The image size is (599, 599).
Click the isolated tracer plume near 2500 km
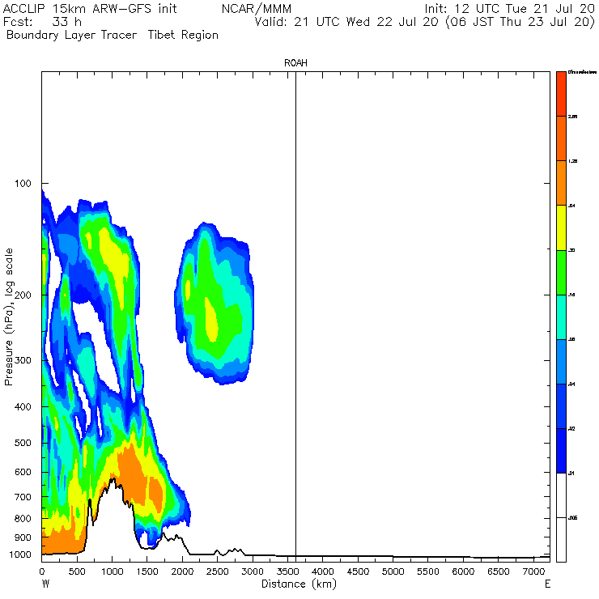[x=214, y=304]
